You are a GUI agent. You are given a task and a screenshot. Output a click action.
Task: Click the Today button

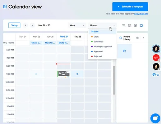pos(14,25)
